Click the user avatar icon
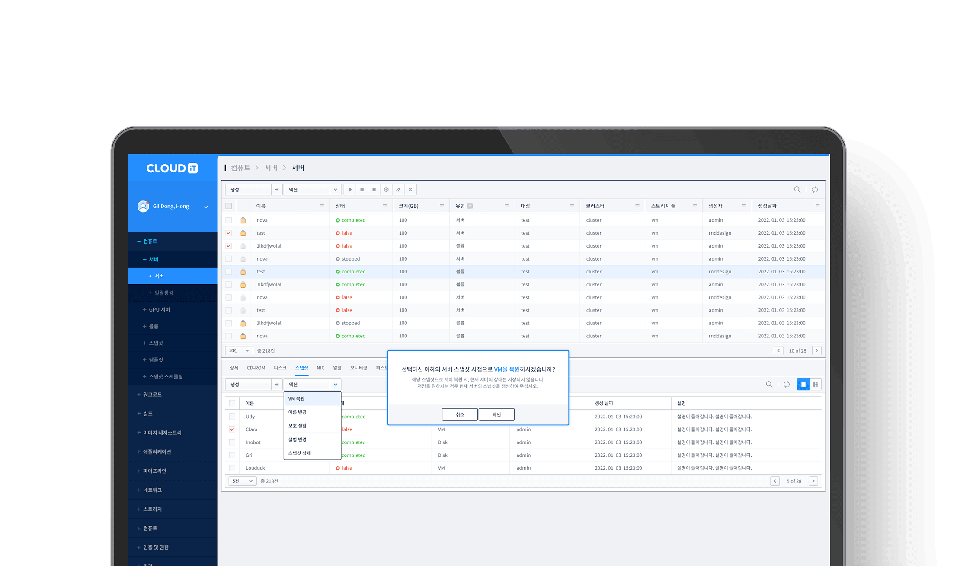The image size is (960, 566). pyautogui.click(x=143, y=206)
